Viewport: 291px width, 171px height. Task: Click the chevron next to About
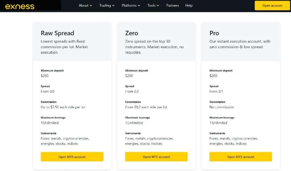[91, 6]
